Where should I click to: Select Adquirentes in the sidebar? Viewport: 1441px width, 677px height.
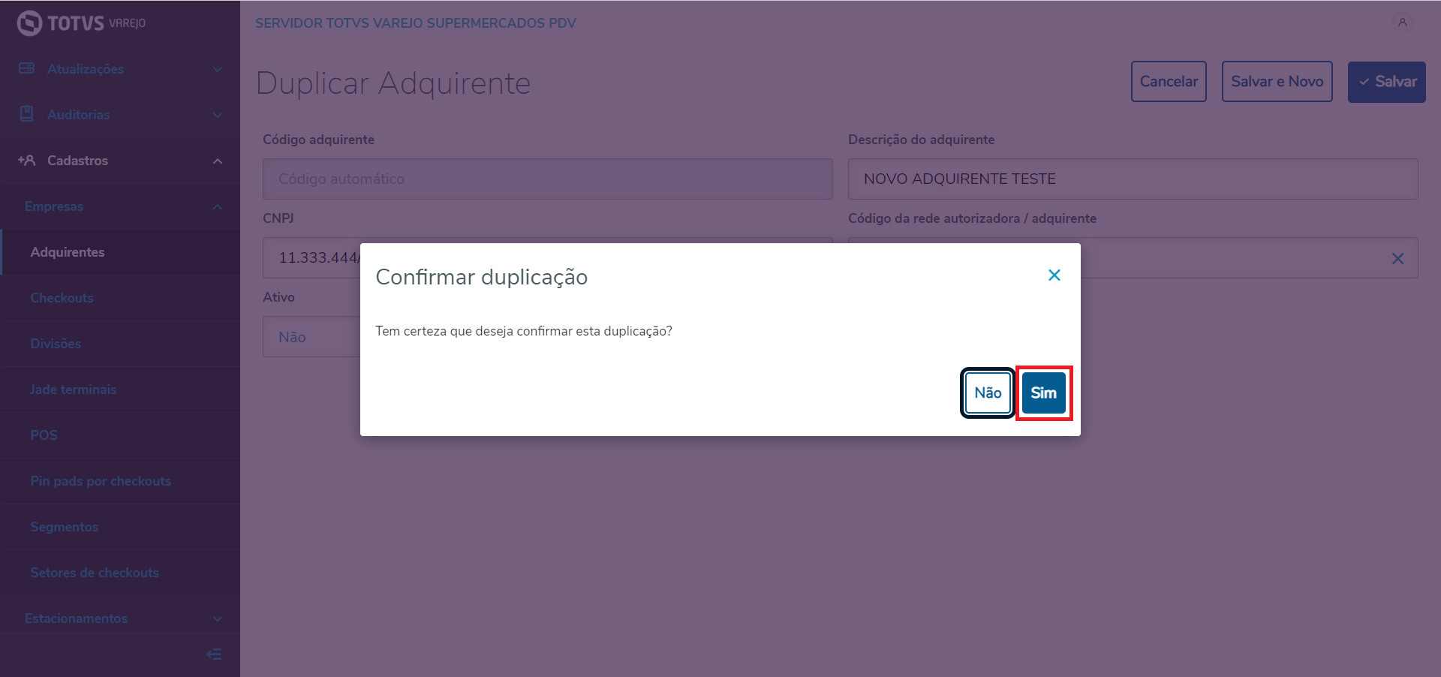pos(68,252)
